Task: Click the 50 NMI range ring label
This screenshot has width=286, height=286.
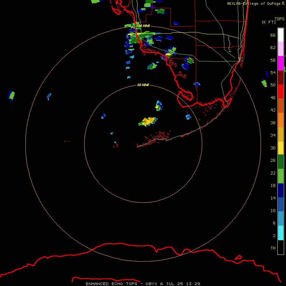Action: [143, 85]
